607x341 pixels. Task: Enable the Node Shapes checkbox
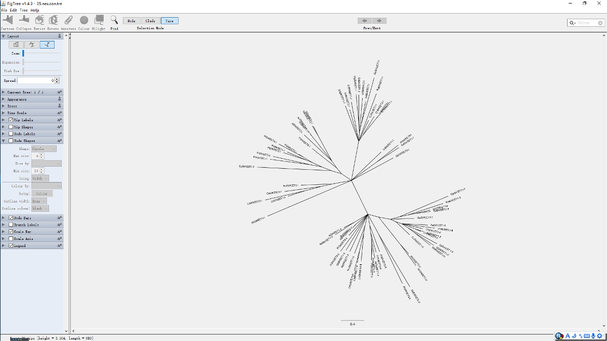pyautogui.click(x=11, y=141)
